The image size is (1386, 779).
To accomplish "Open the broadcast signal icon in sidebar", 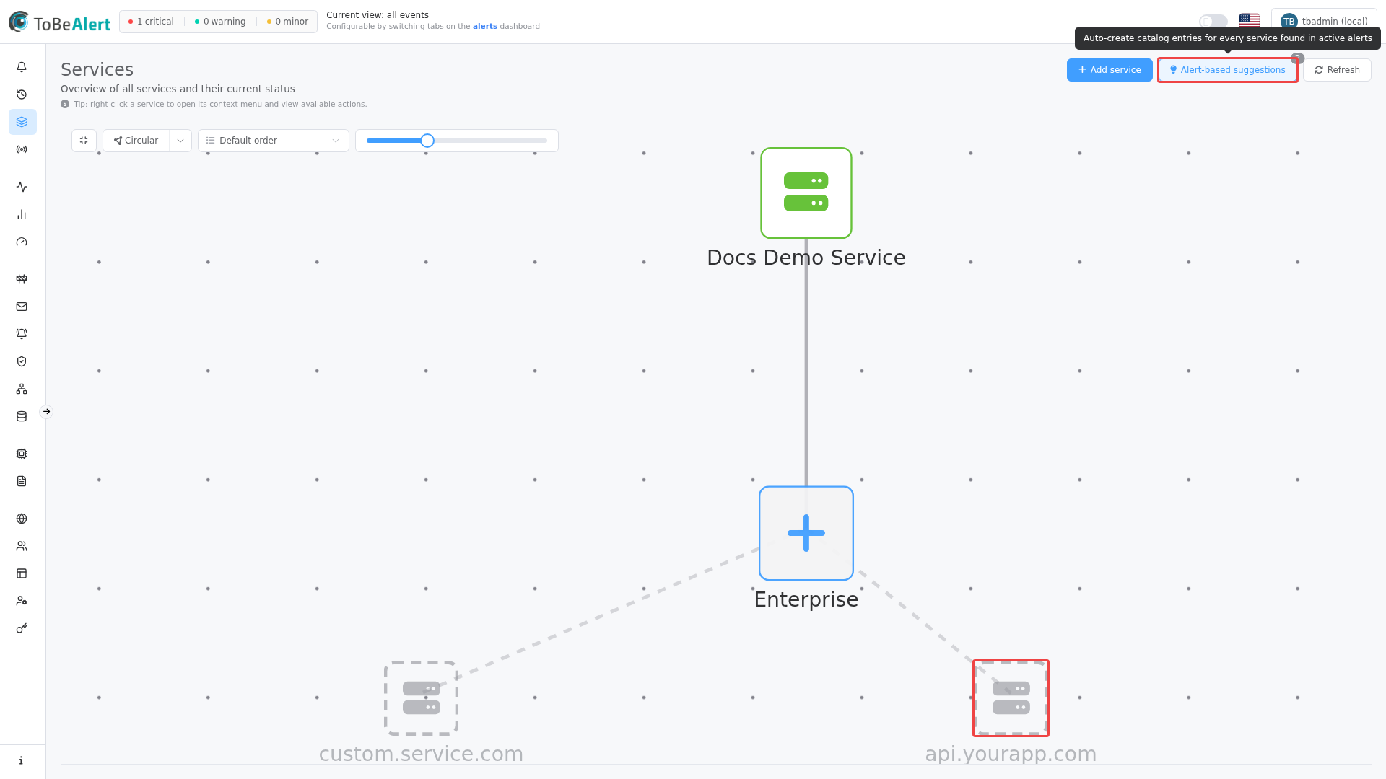I will pos(22,149).
